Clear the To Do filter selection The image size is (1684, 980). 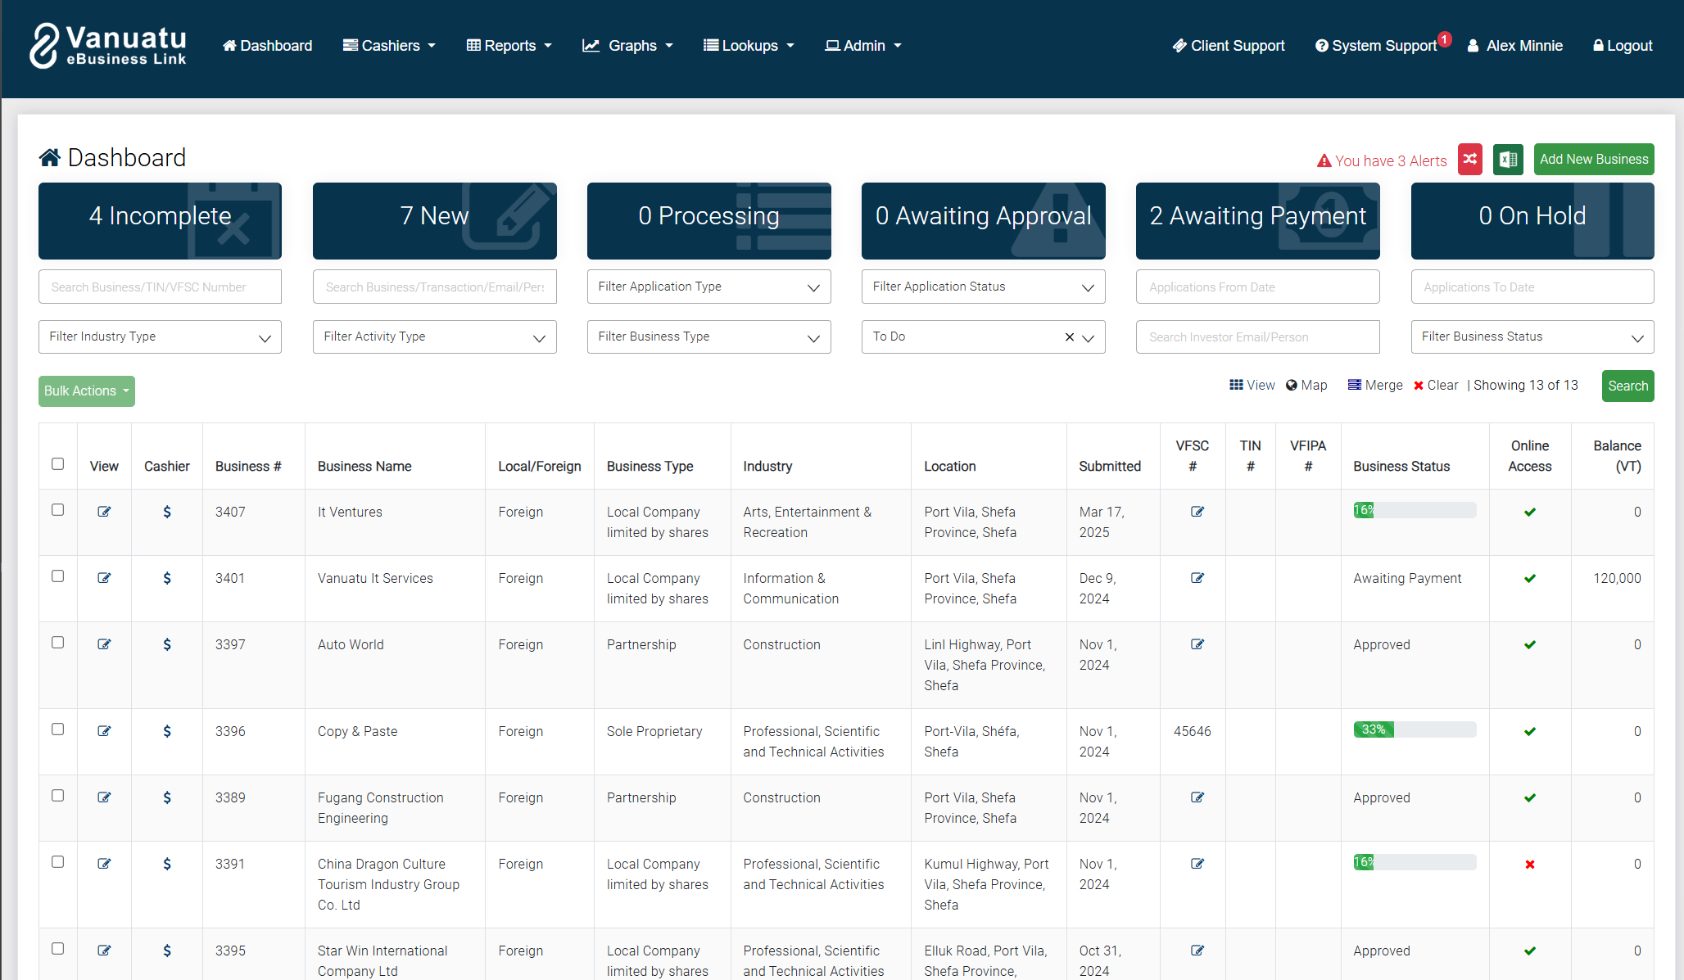pyautogui.click(x=1069, y=337)
